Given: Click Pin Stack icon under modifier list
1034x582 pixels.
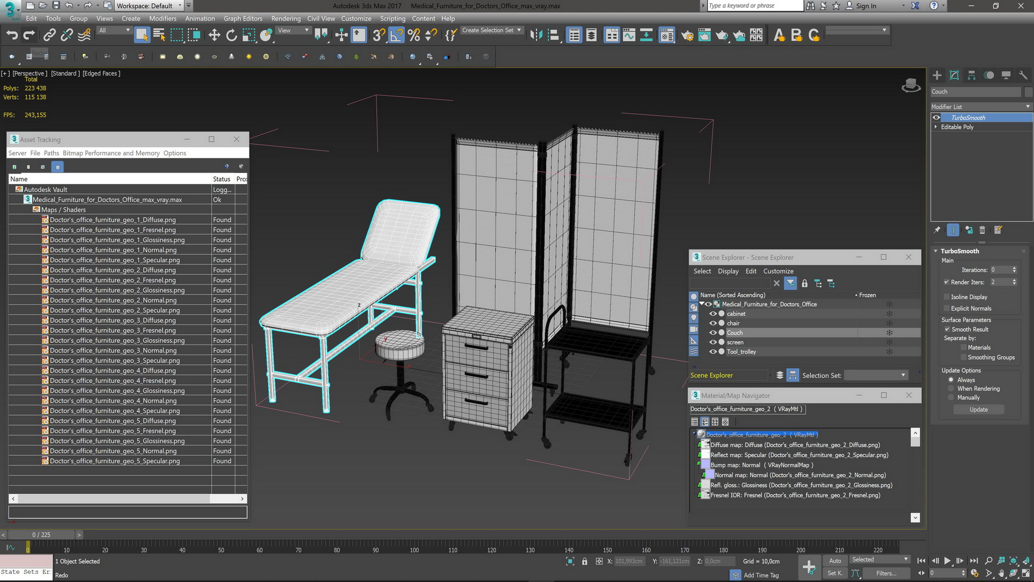Looking at the screenshot, I should [937, 230].
